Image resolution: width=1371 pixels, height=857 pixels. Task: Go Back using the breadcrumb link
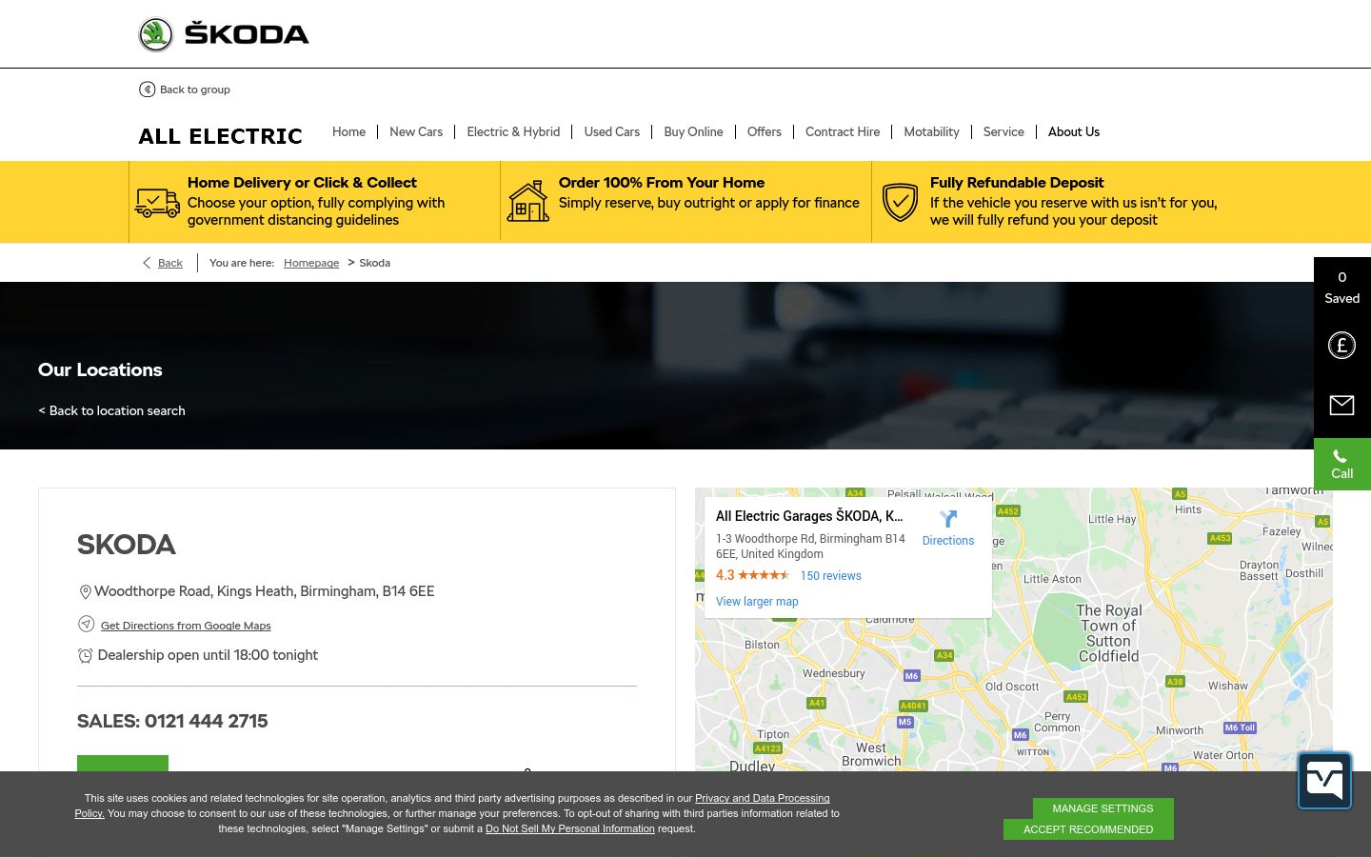click(170, 263)
